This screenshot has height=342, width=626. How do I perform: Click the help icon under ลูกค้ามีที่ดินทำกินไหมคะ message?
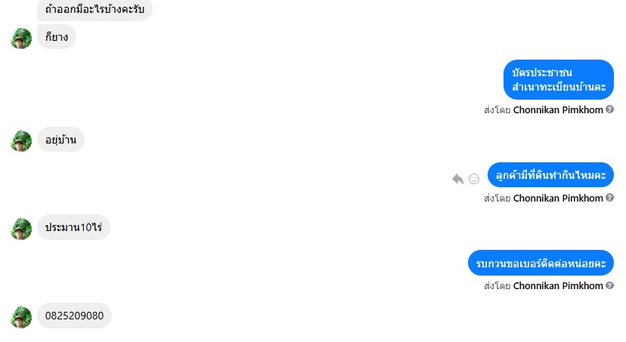(609, 197)
